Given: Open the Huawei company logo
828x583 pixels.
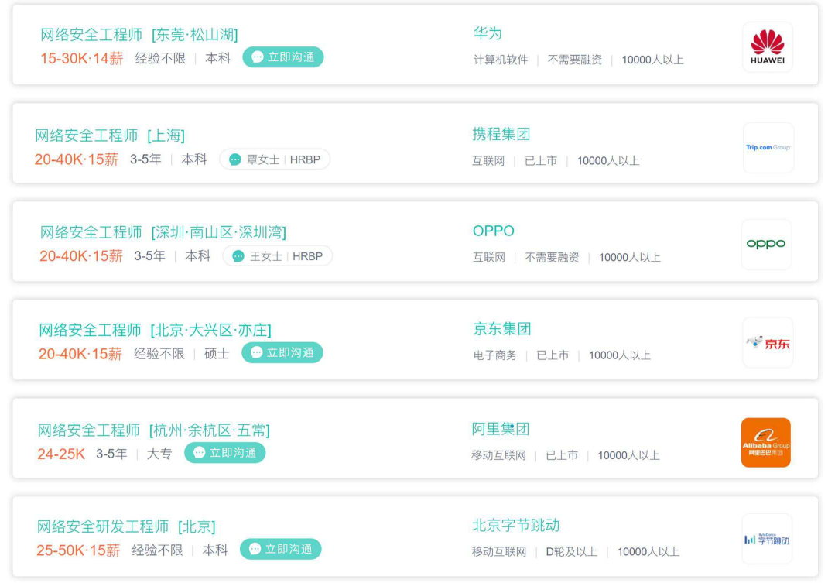Looking at the screenshot, I should pos(767,47).
